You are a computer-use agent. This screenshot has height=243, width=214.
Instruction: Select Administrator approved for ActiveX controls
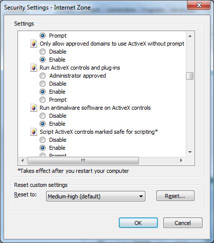[43, 76]
